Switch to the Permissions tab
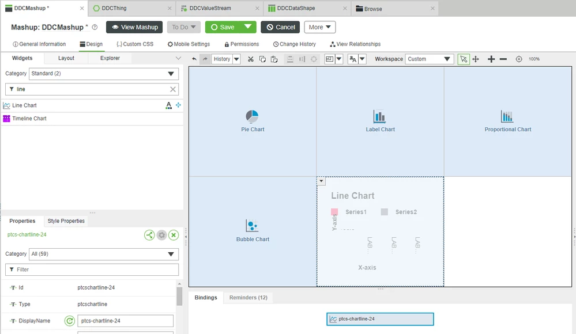This screenshot has height=334, width=576. pos(242,44)
